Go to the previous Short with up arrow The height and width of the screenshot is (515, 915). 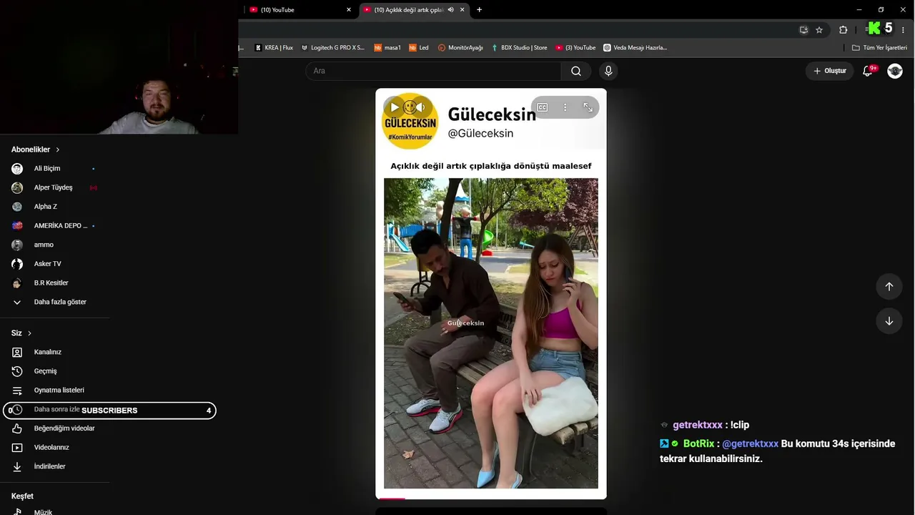(x=889, y=286)
